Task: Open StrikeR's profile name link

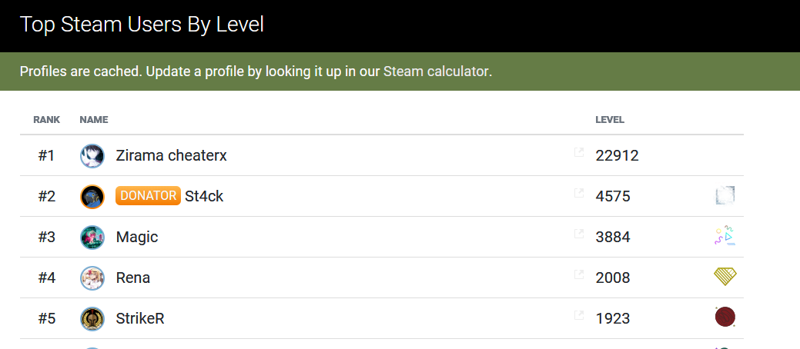Action: pyautogui.click(x=140, y=318)
